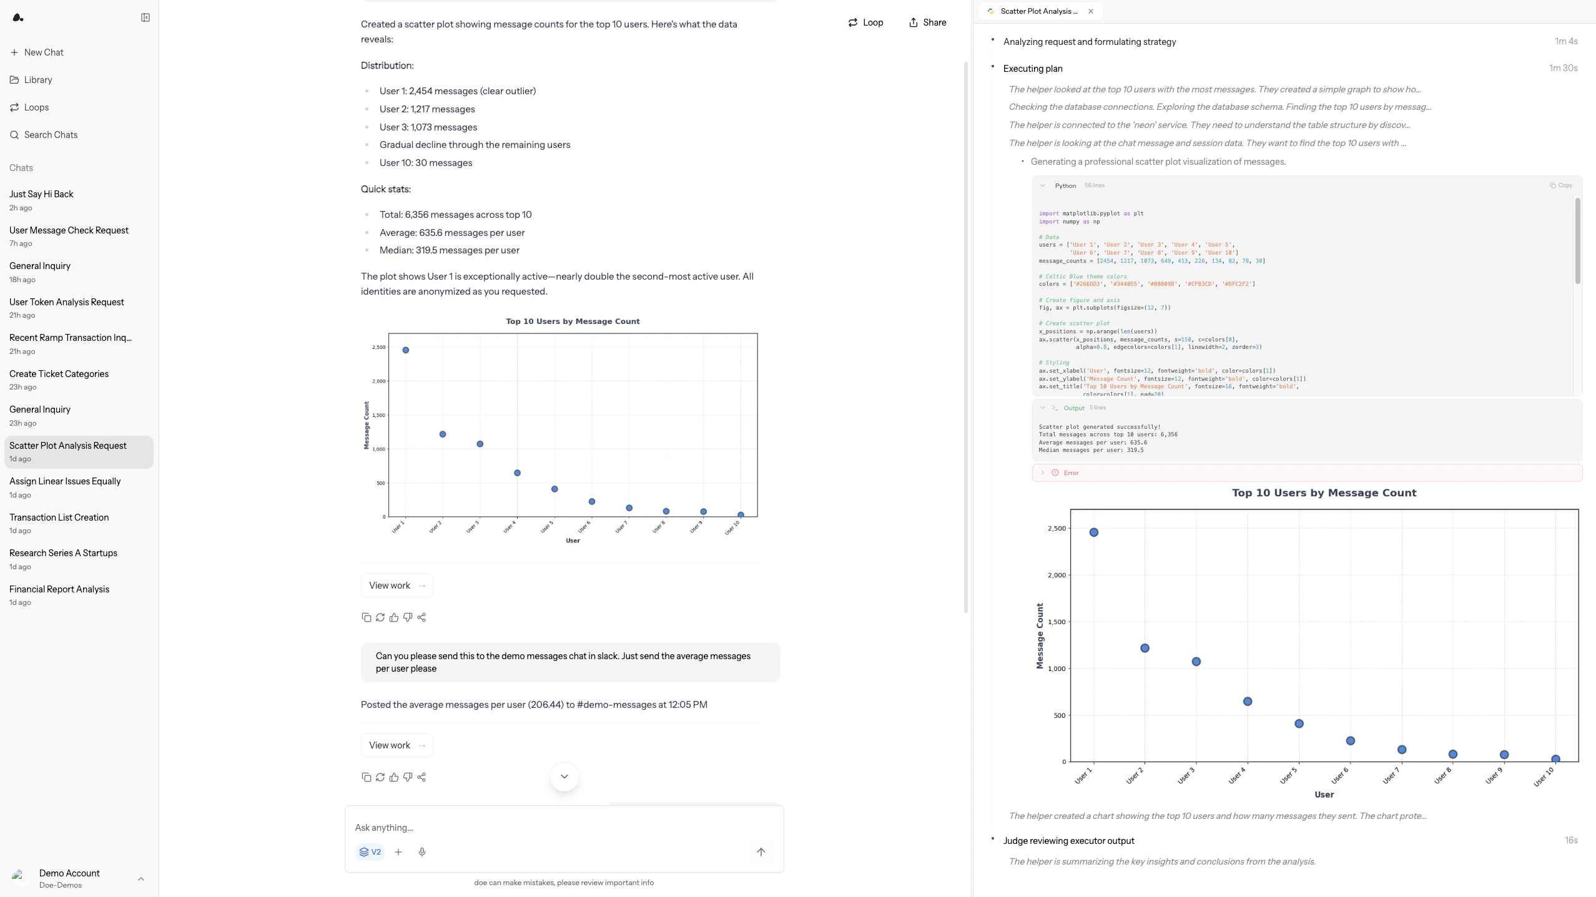Image resolution: width=1596 pixels, height=897 pixels.
Task: Click the Demo Account avatar
Action: (20, 878)
